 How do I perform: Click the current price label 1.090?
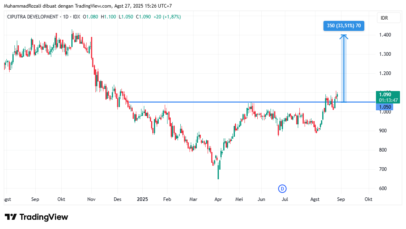[385, 95]
